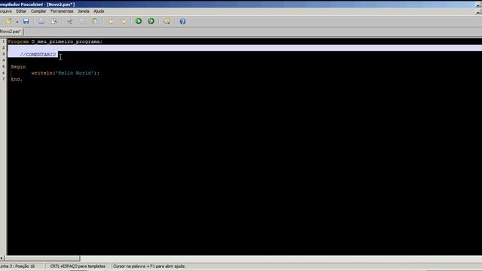Click the writeln('Hello World') line
The width and height of the screenshot is (482, 271).
[x=66, y=73]
